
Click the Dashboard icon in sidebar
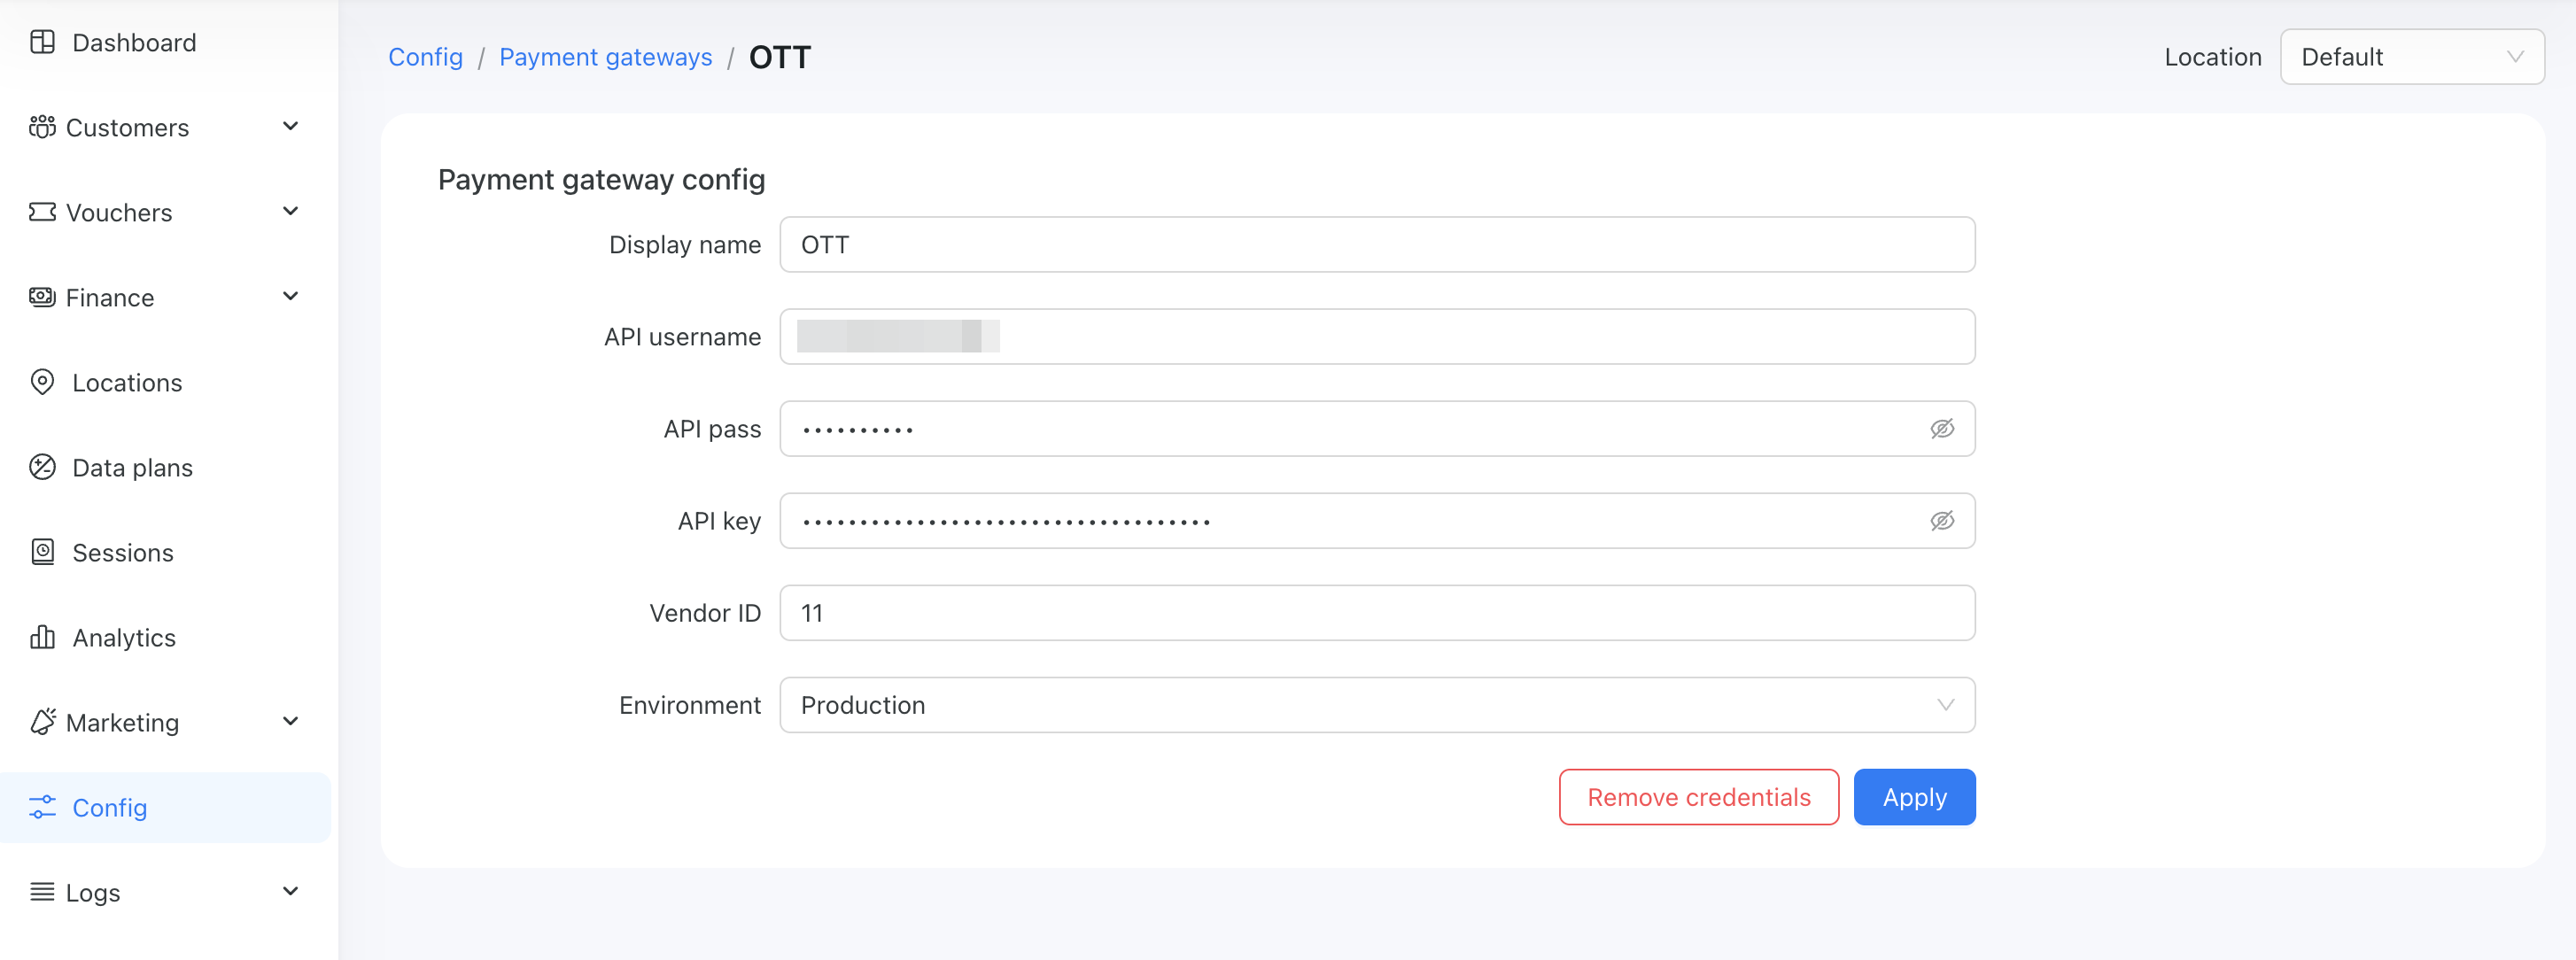tap(42, 42)
